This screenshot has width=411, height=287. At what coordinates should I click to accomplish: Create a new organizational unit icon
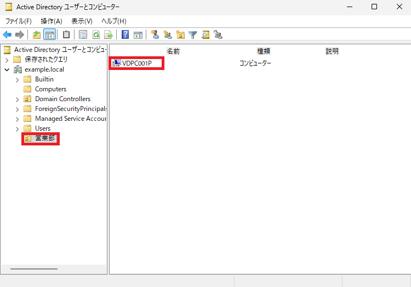click(180, 34)
